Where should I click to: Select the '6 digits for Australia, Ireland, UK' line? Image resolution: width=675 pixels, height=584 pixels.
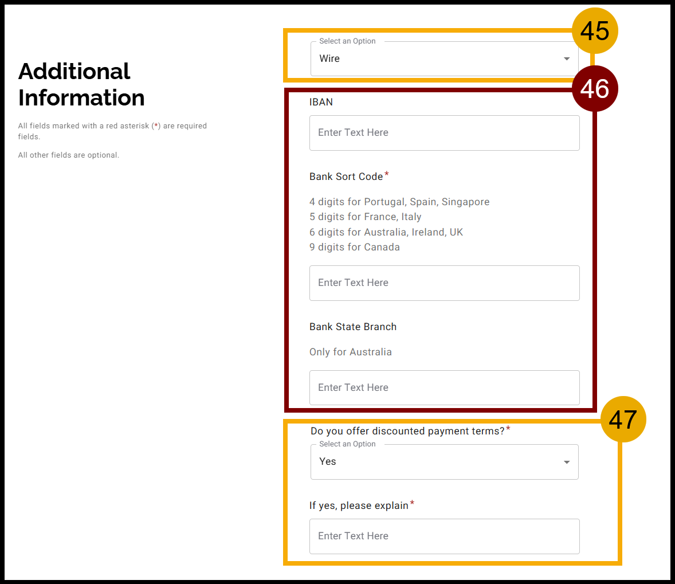tap(386, 232)
